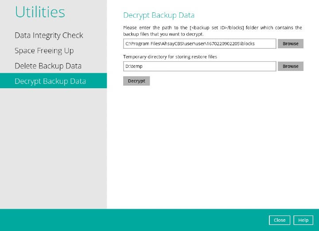Click the temporary directory label text
Viewport: 319px width, 231px height.
click(x=170, y=57)
